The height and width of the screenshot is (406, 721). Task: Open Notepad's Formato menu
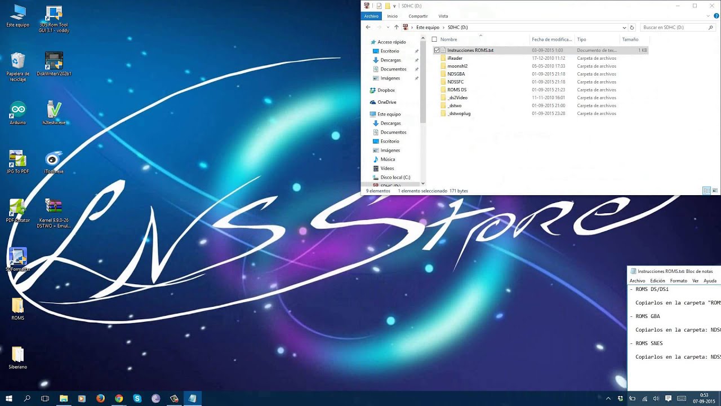point(678,281)
